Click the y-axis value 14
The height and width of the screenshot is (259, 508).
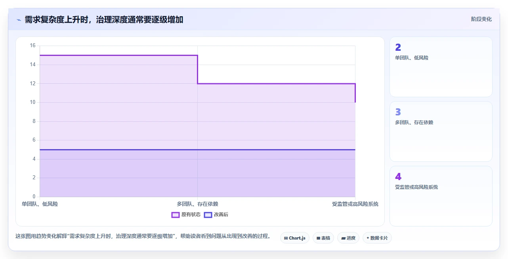coord(32,64)
